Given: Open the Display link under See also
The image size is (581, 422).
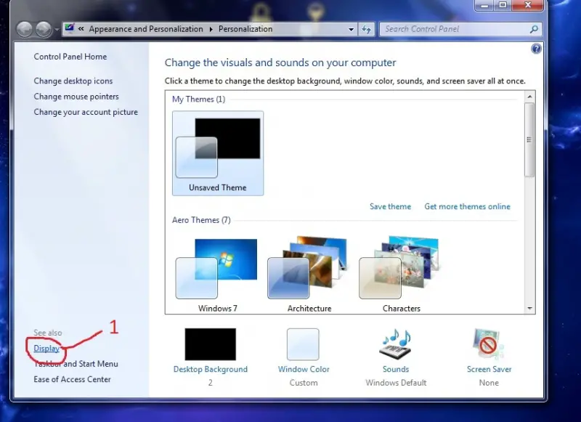Looking at the screenshot, I should 46,348.
